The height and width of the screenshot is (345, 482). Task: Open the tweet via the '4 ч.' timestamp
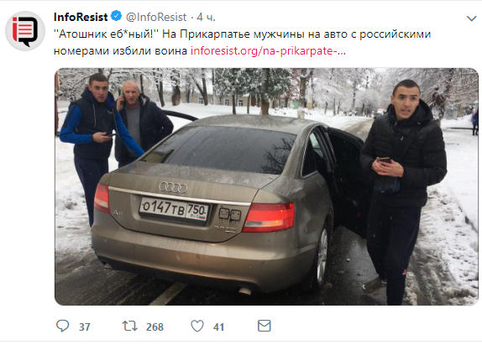click(x=206, y=17)
